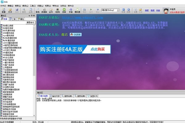The width and height of the screenshot is (185, 123).
Task: Select EXCEL操作类库 in the list
Action: [9, 31]
